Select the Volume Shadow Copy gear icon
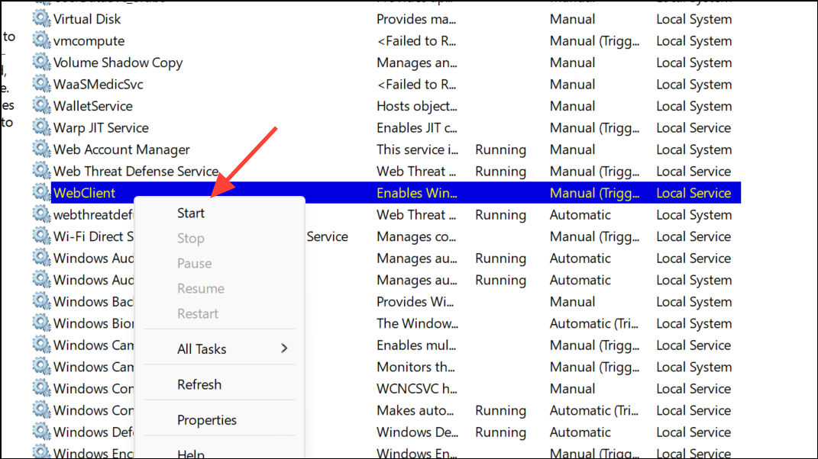 pos(40,63)
